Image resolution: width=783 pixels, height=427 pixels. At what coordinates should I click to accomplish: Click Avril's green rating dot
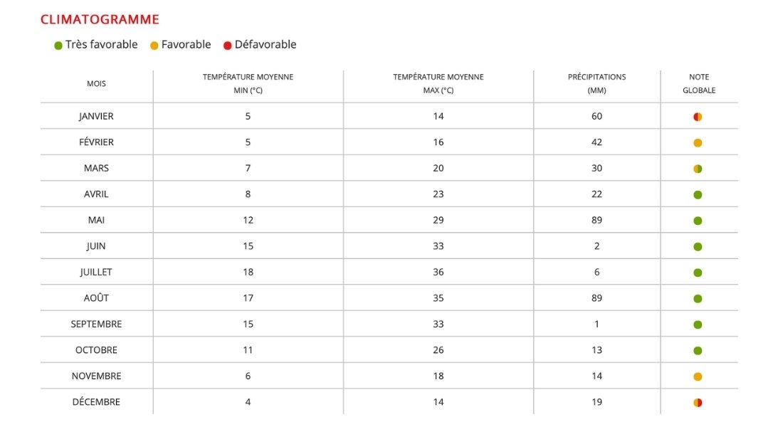click(x=698, y=195)
